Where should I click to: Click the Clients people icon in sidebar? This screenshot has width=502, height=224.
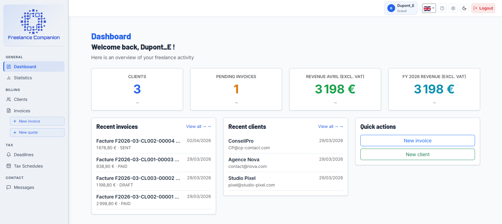(x=9, y=99)
